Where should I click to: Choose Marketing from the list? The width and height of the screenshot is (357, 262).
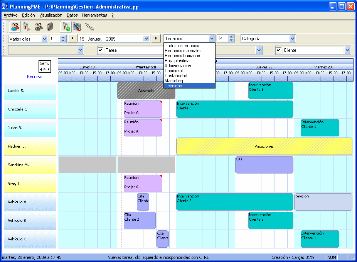[x=189, y=81]
